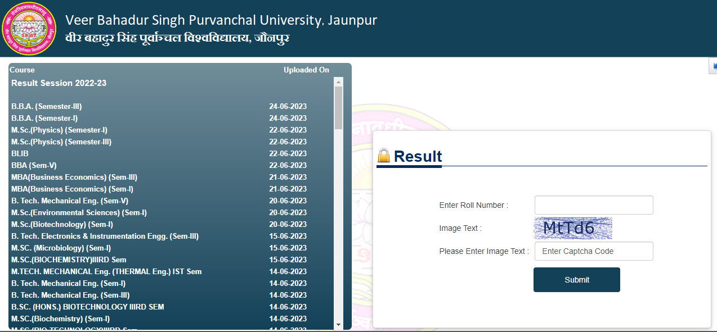Click the scroll-down arrow of the course list

click(x=338, y=324)
